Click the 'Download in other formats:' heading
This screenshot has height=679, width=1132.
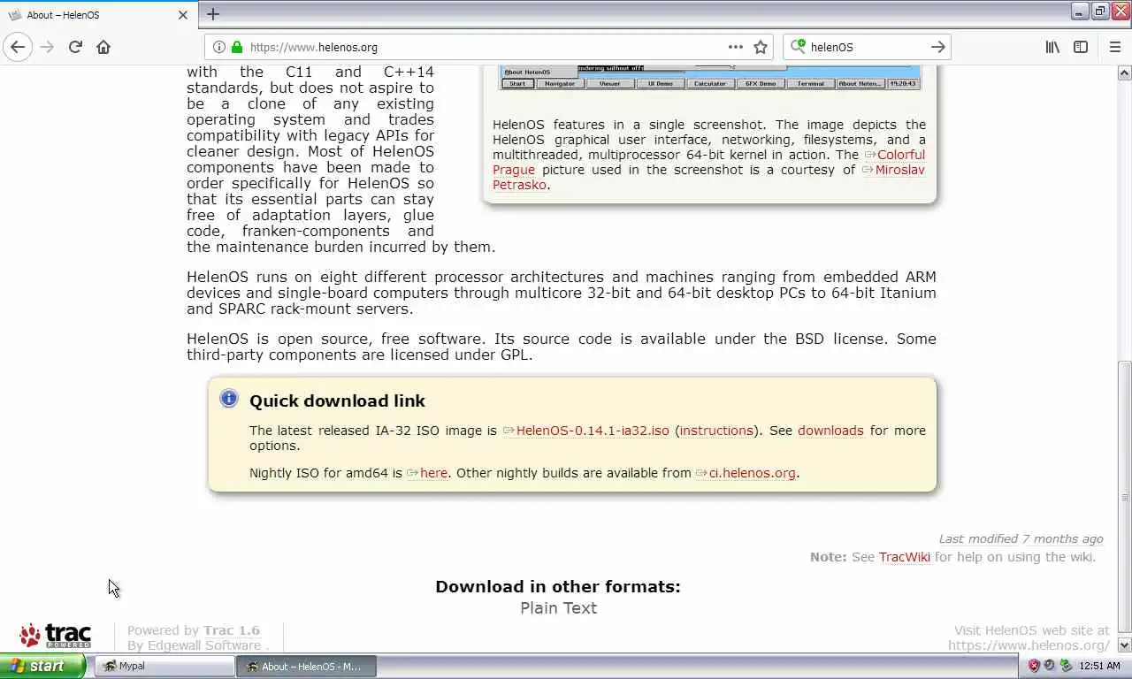coord(558,586)
